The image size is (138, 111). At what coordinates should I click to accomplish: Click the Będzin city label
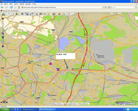[31, 61]
